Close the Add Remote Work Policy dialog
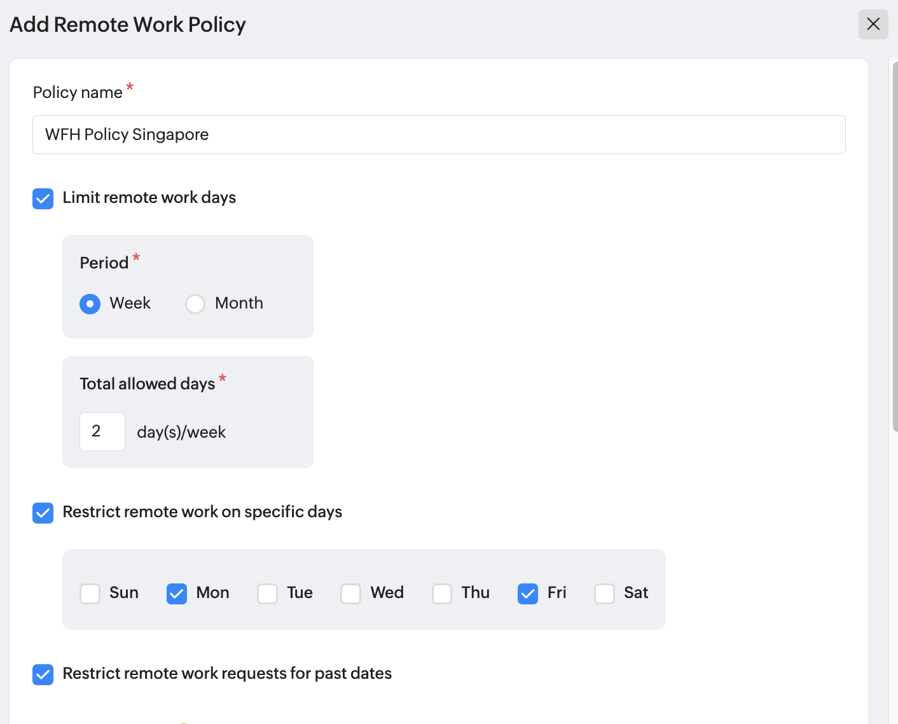The height and width of the screenshot is (724, 898). [873, 24]
